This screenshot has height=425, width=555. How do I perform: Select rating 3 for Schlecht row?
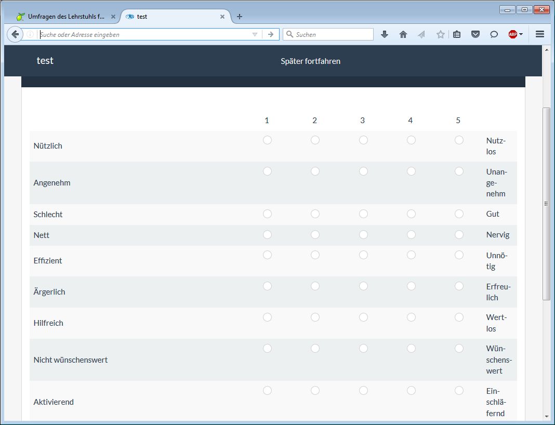(x=363, y=214)
